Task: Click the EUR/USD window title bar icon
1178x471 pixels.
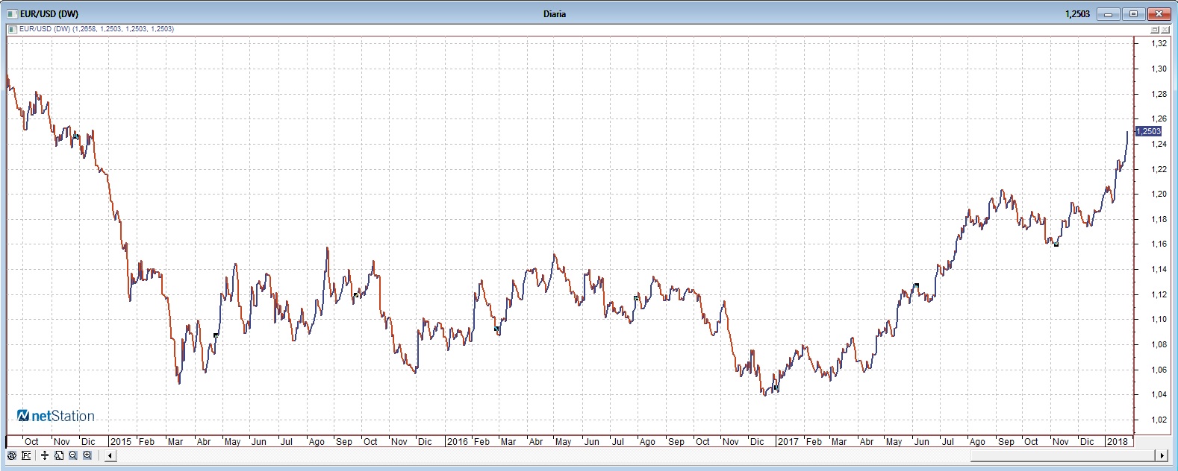Action: [x=12, y=13]
